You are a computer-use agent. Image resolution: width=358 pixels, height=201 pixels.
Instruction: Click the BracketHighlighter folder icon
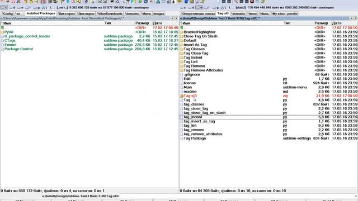182,32
